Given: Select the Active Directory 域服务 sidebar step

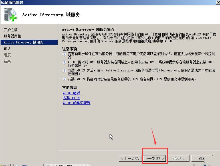Looking at the screenshot, I should (x=29, y=42).
